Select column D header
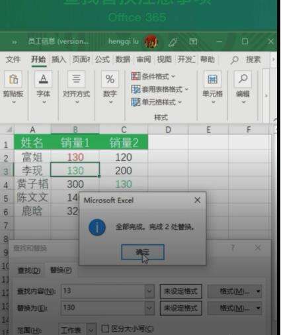Screen dimensions: 281x335 [168, 130]
